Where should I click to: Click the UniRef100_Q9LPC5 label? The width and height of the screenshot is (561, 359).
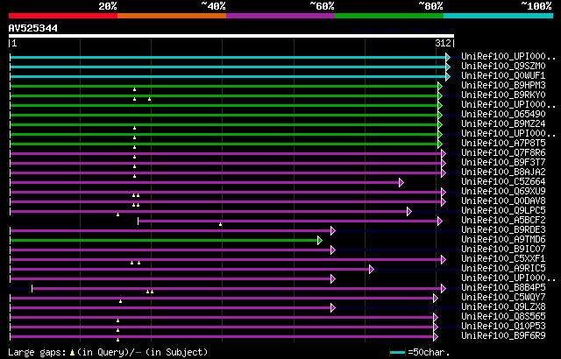pyautogui.click(x=503, y=211)
